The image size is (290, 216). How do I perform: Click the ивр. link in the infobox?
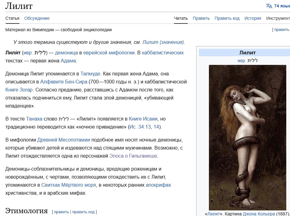242,61
